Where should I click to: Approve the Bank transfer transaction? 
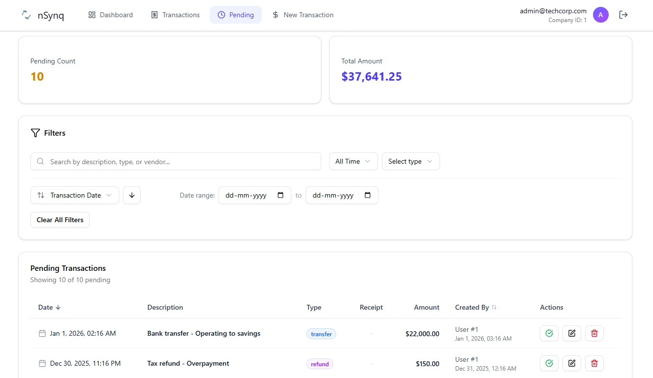point(549,333)
